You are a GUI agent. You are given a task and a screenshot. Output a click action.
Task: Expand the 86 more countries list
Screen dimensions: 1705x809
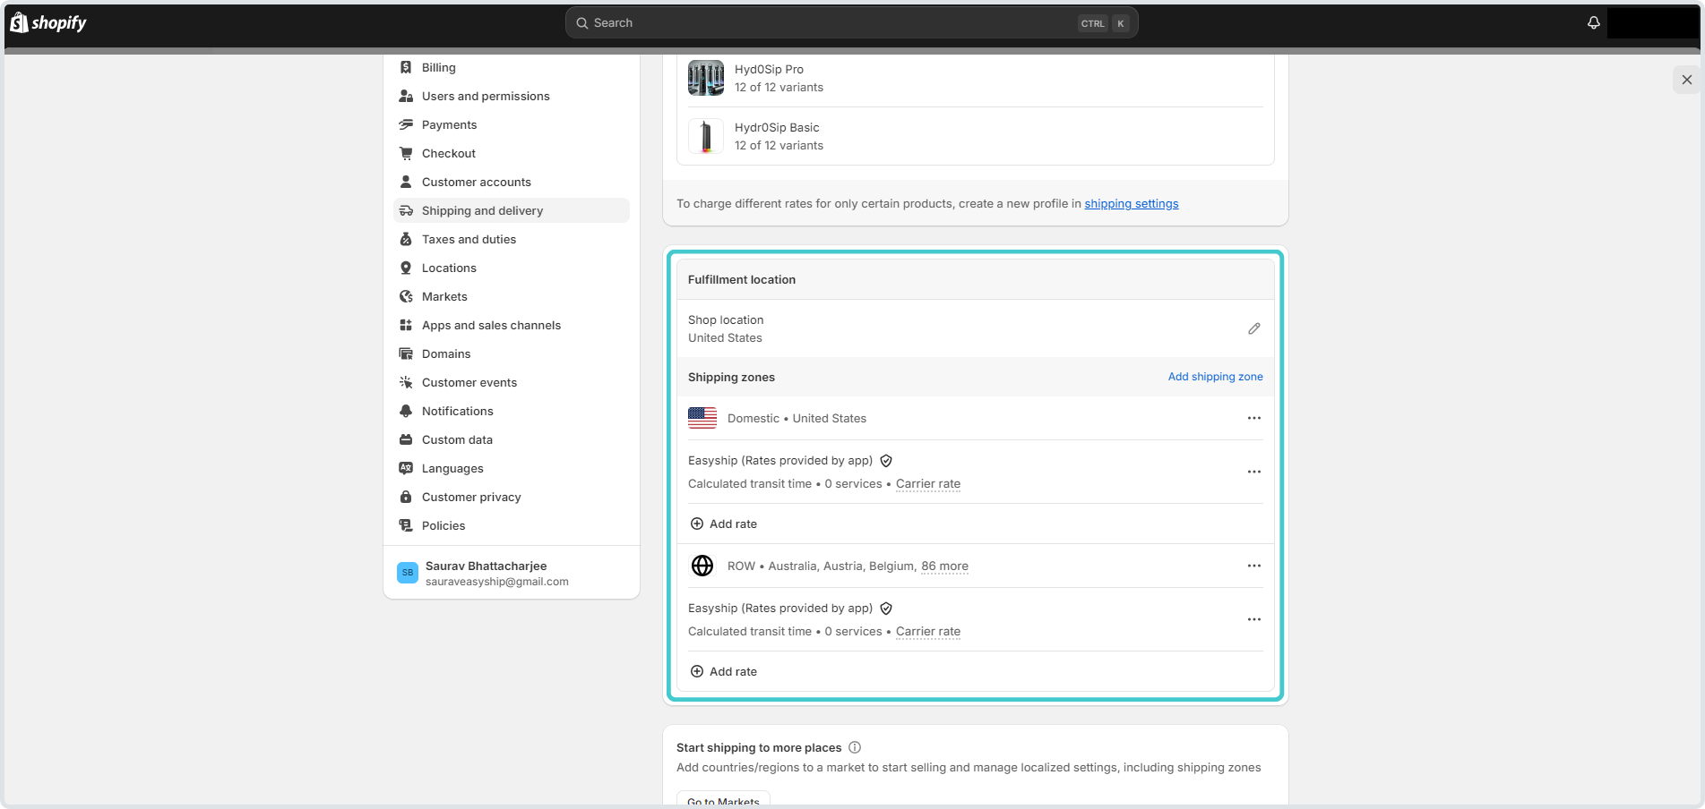coord(944,566)
